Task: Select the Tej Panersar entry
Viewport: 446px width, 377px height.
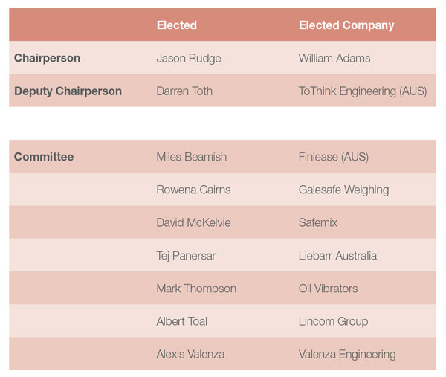Action: click(186, 256)
